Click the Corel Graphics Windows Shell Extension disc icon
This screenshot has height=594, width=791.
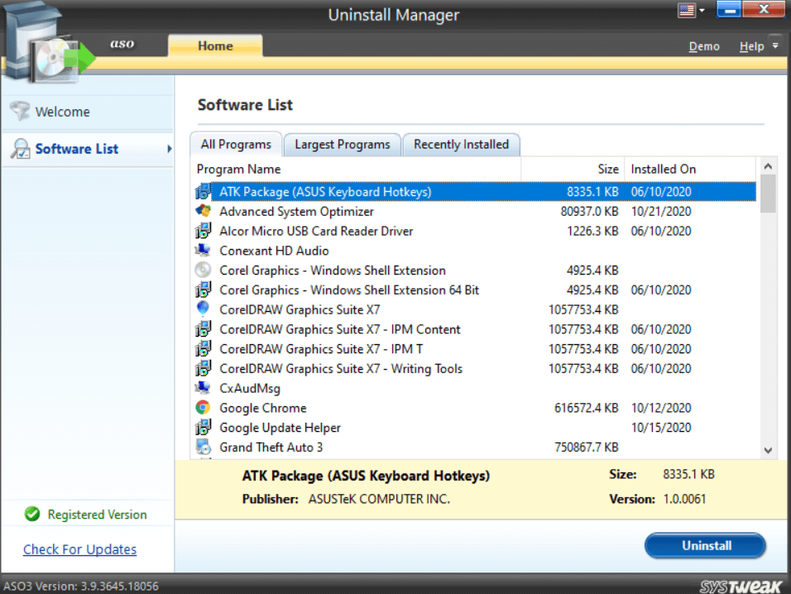(x=203, y=271)
